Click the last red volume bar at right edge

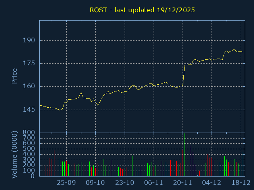pyautogui.click(x=243, y=165)
